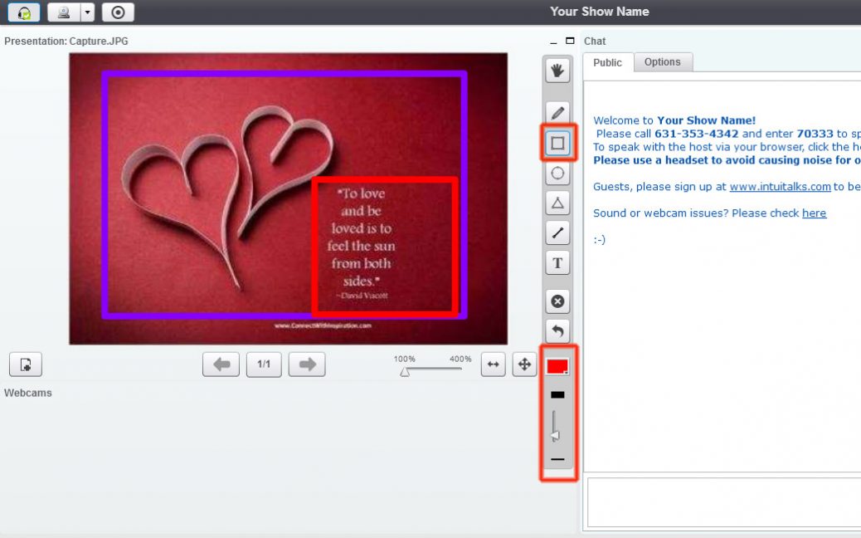Switch to Public chat tab
This screenshot has height=538, width=861.
(608, 62)
